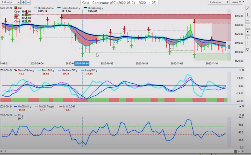Click the horizontal scrollbar thumb at bottom

[x=235, y=151]
